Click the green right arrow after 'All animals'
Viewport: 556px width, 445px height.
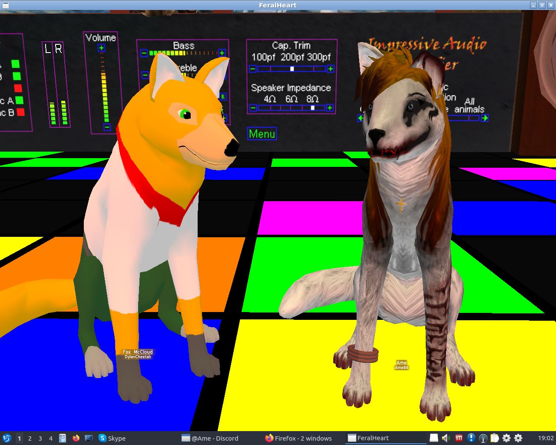(485, 118)
